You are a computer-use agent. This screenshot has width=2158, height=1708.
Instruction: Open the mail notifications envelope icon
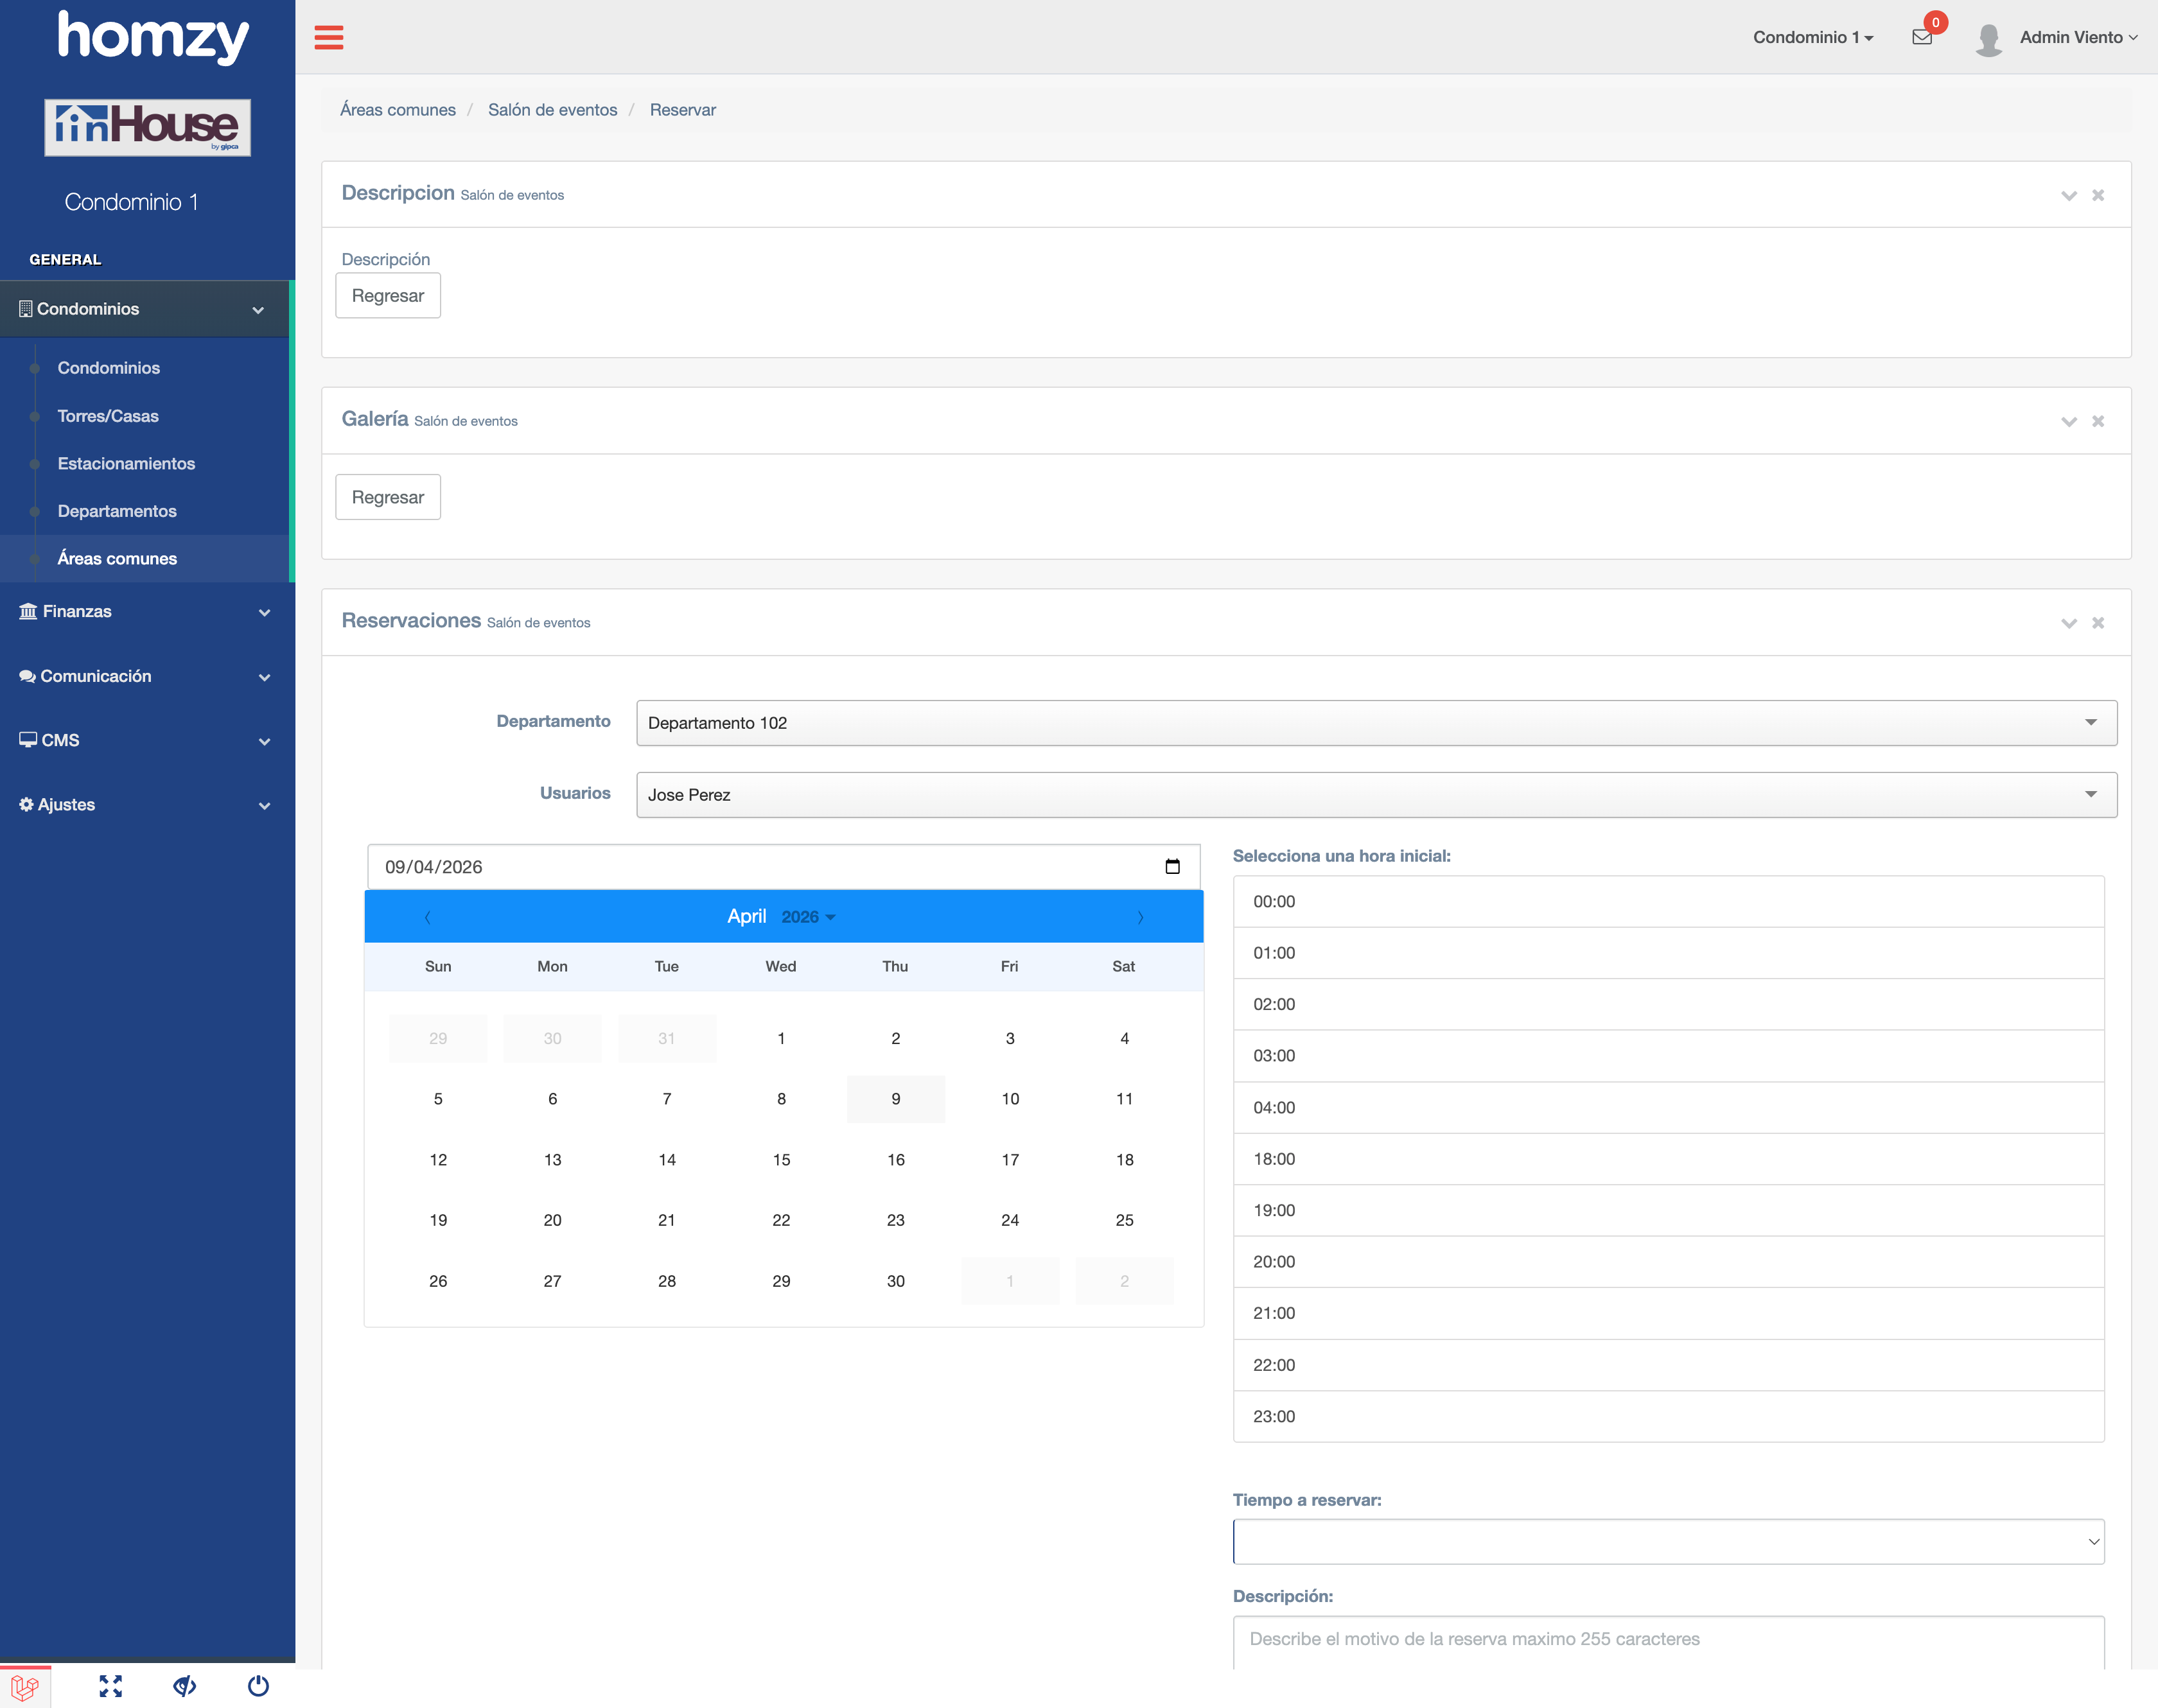[x=1921, y=38]
